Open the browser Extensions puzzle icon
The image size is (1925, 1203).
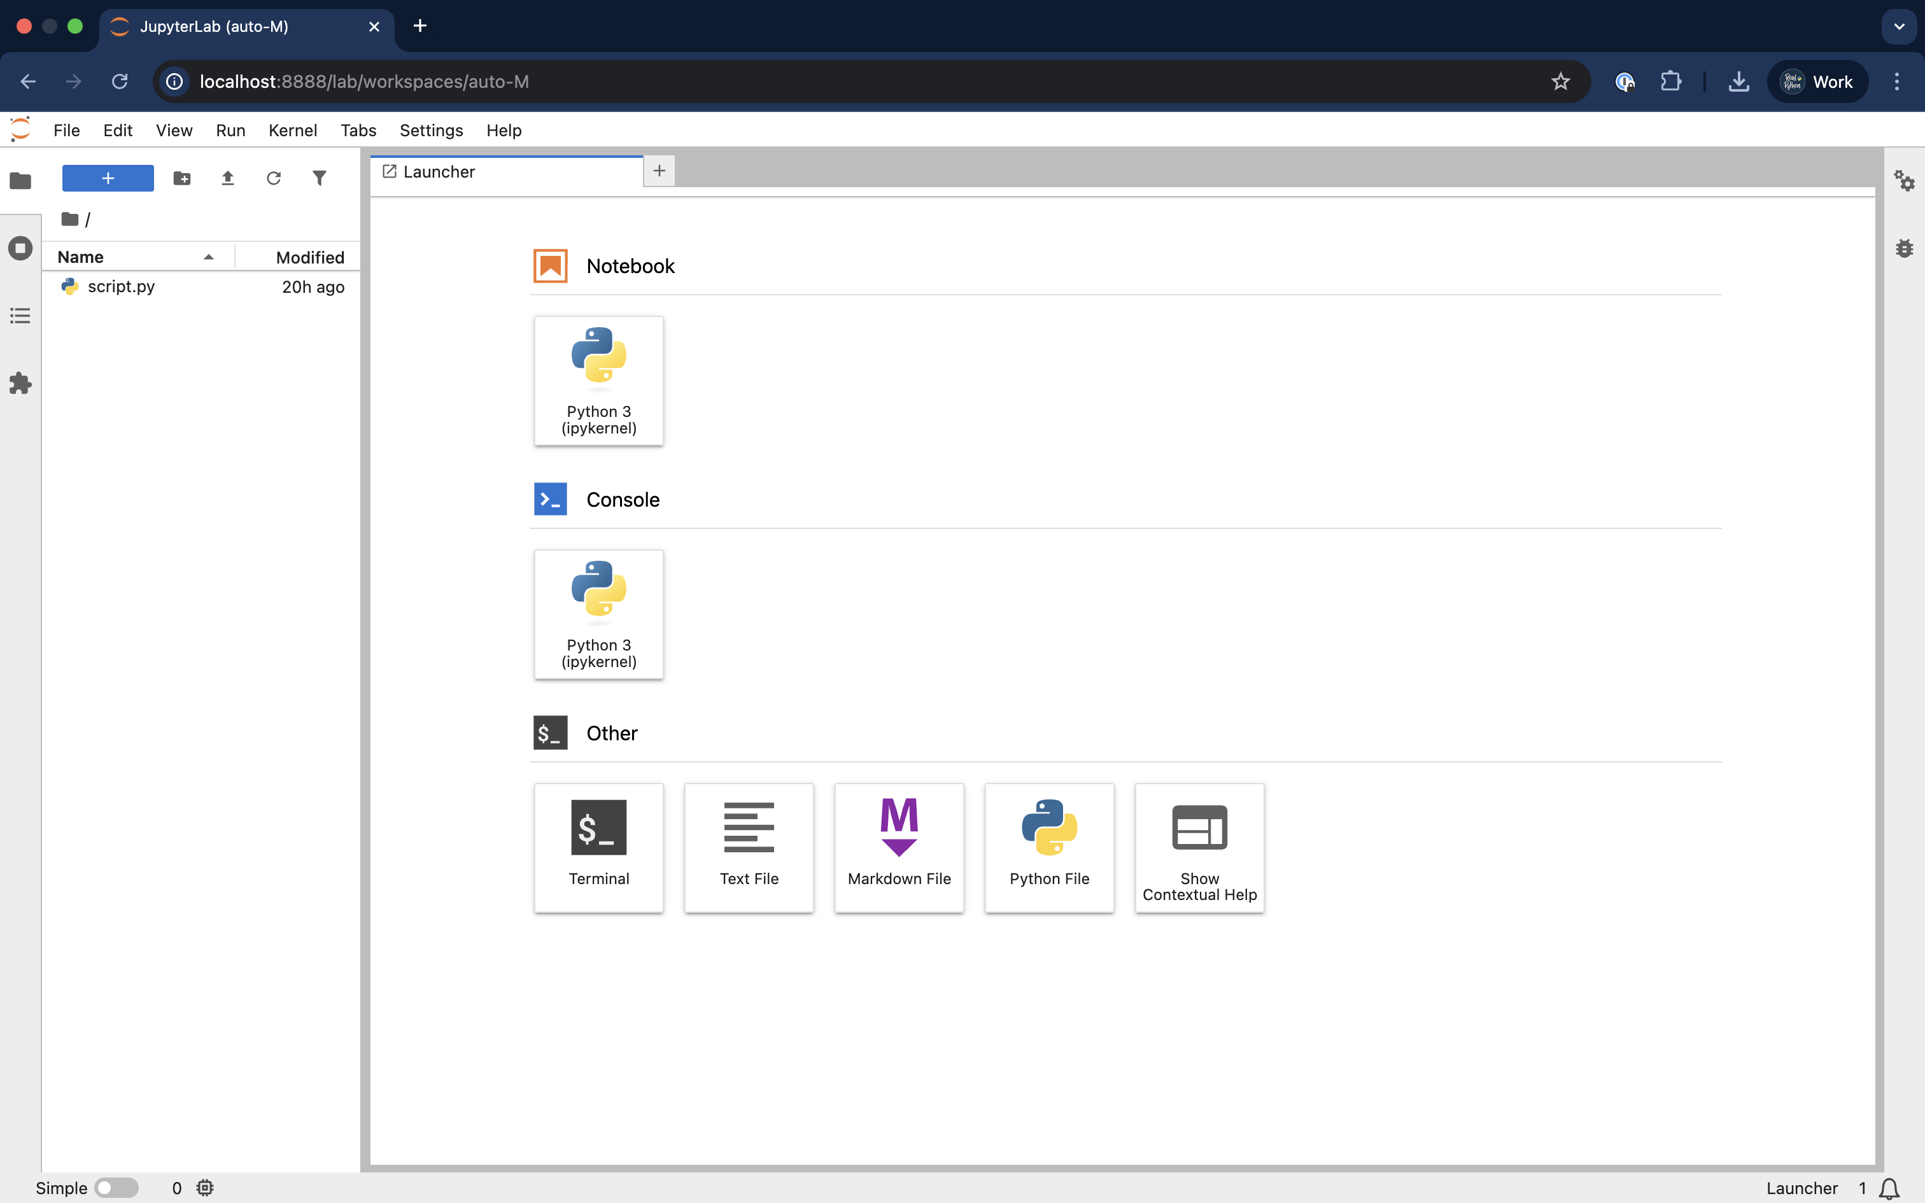(x=1671, y=82)
